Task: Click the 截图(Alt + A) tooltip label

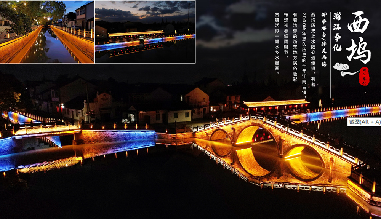Action: pyautogui.click(x=364, y=122)
